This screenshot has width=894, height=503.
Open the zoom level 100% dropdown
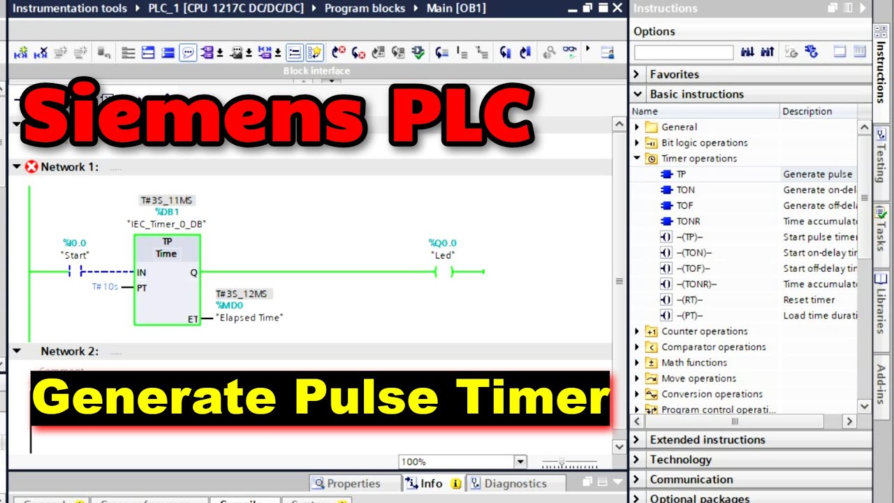coord(520,462)
